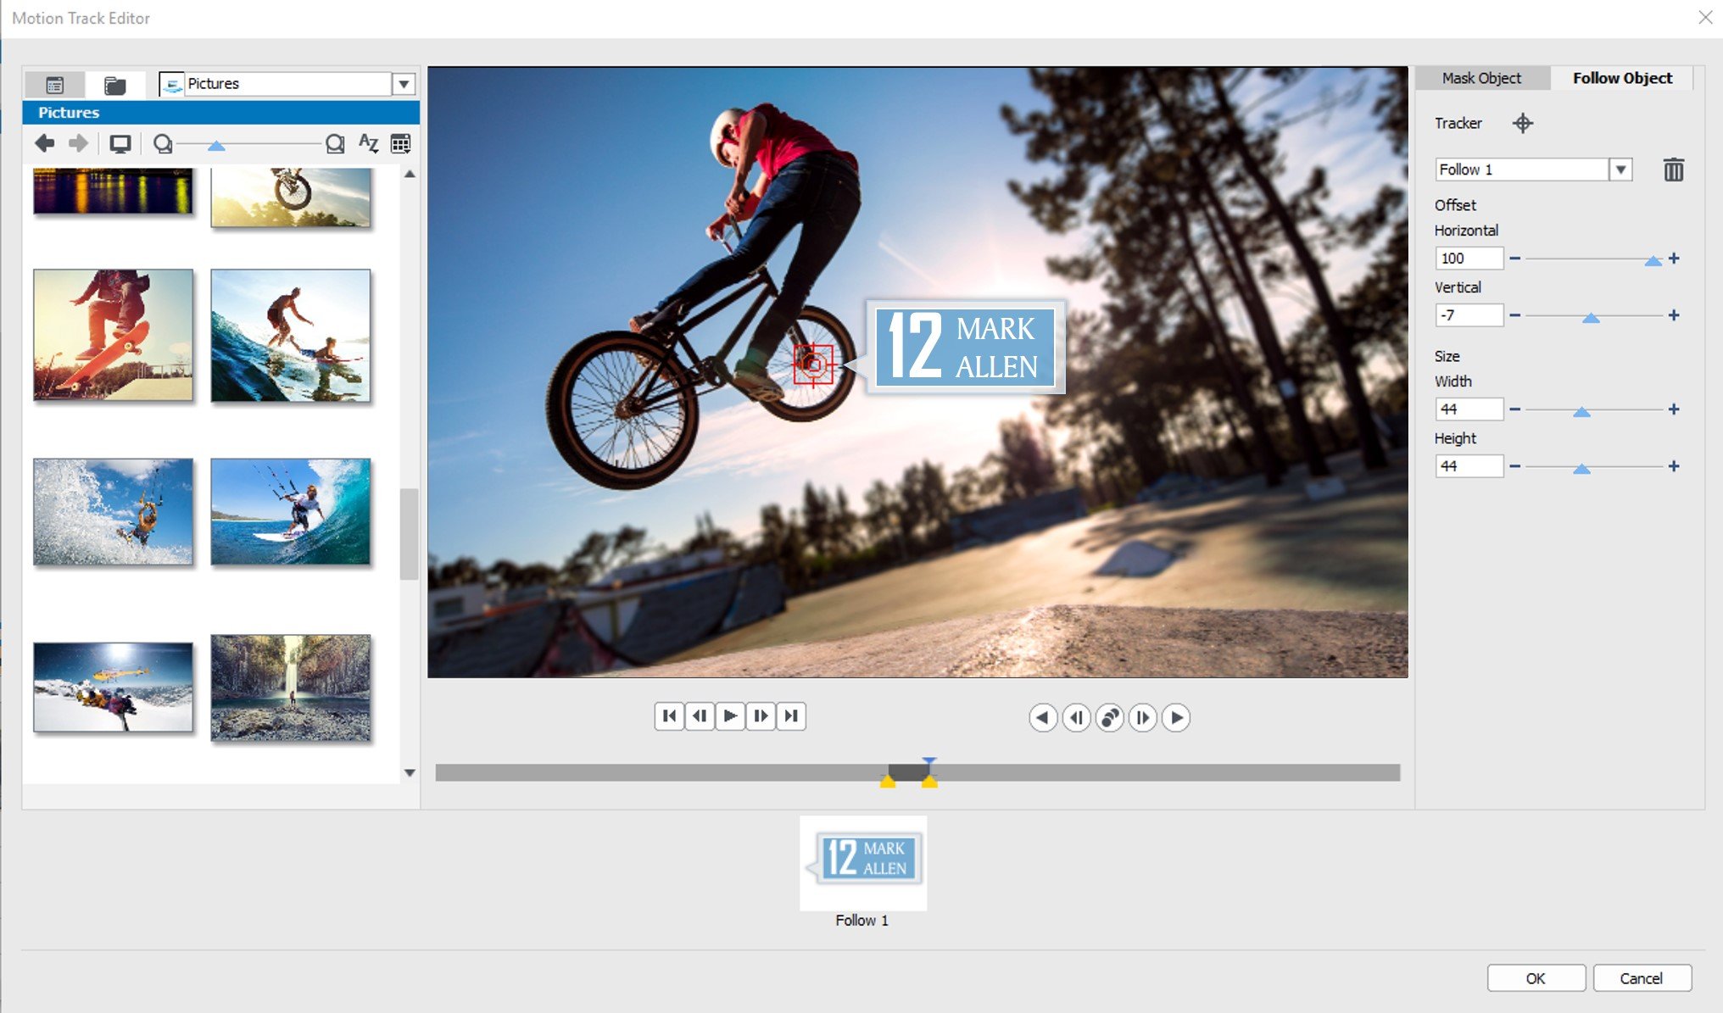Screen dimensions: 1723x1013
Task: Expand the Follow 1 tracker dropdown
Action: (x=1620, y=170)
